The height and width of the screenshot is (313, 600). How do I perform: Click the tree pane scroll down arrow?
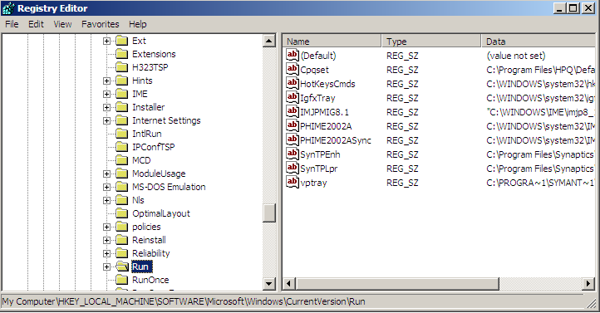(x=269, y=284)
